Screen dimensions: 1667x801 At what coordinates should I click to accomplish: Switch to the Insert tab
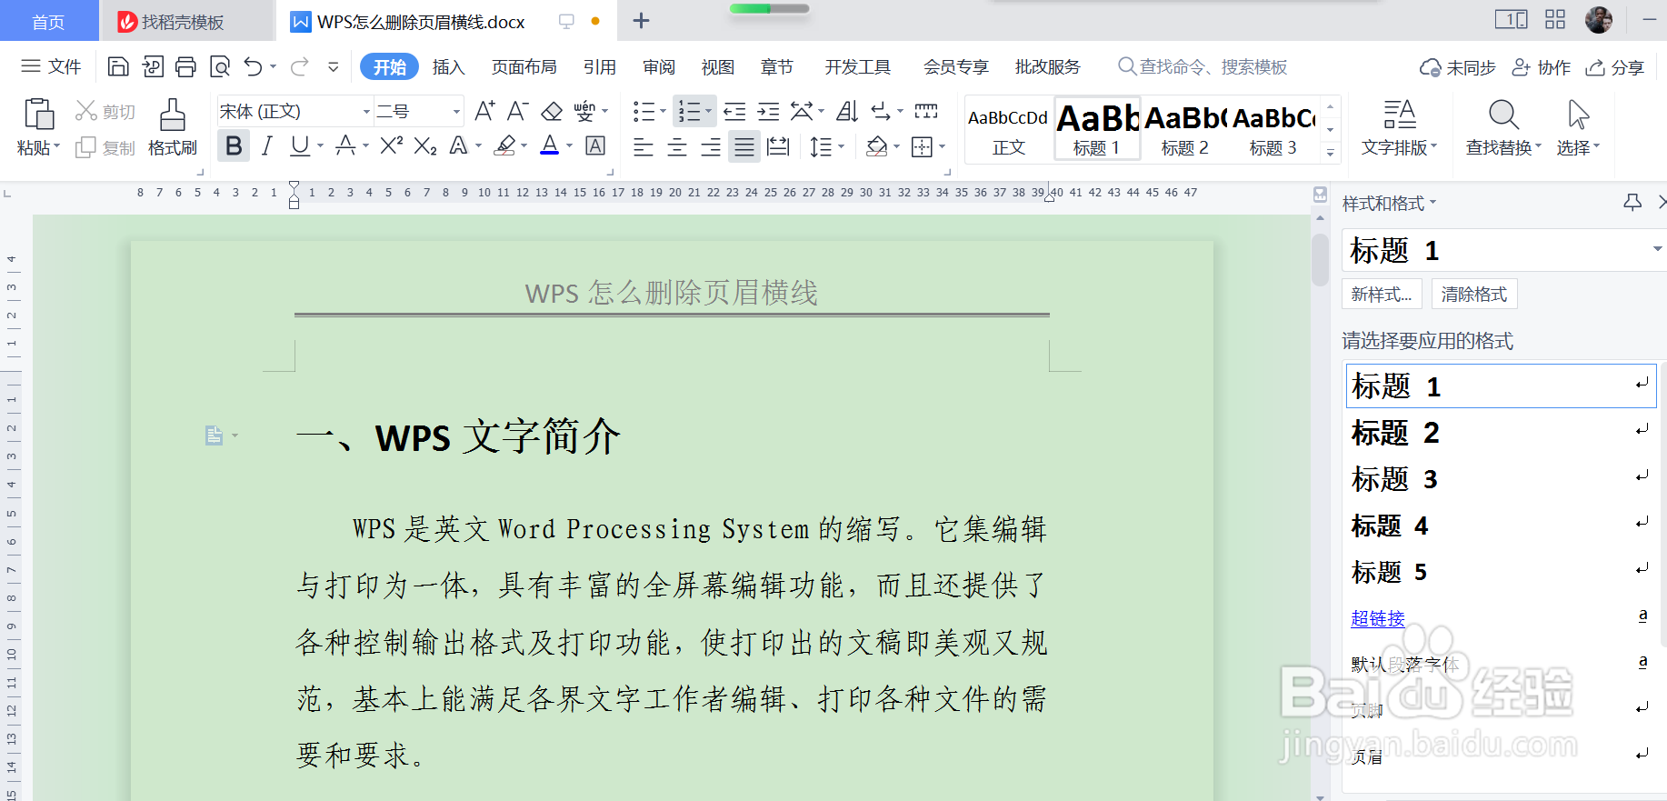[x=448, y=66]
